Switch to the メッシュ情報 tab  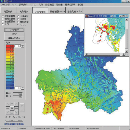pyautogui.click(x=40, y=10)
